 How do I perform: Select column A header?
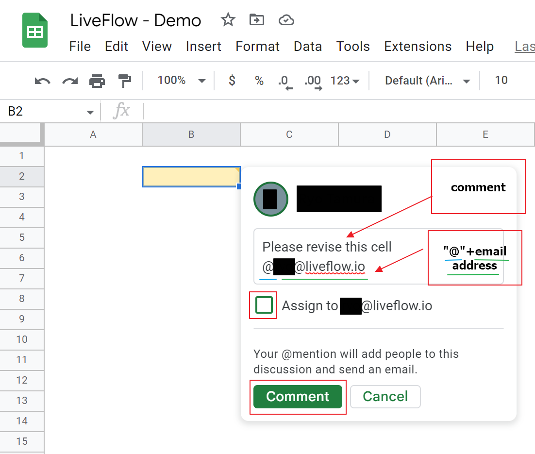(x=93, y=135)
